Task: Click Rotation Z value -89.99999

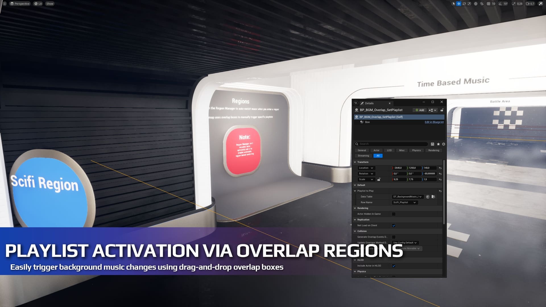Action: click(429, 174)
